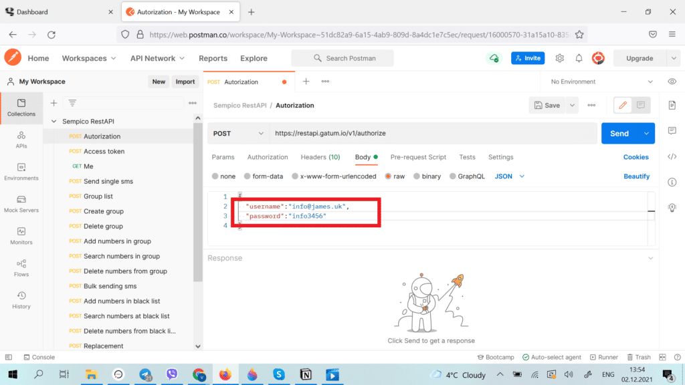Click the filter collections icon
The width and height of the screenshot is (685, 385).
click(72, 103)
